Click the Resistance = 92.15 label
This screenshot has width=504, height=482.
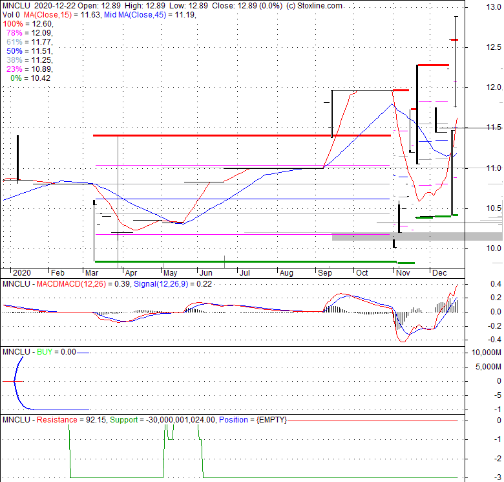[71, 420]
